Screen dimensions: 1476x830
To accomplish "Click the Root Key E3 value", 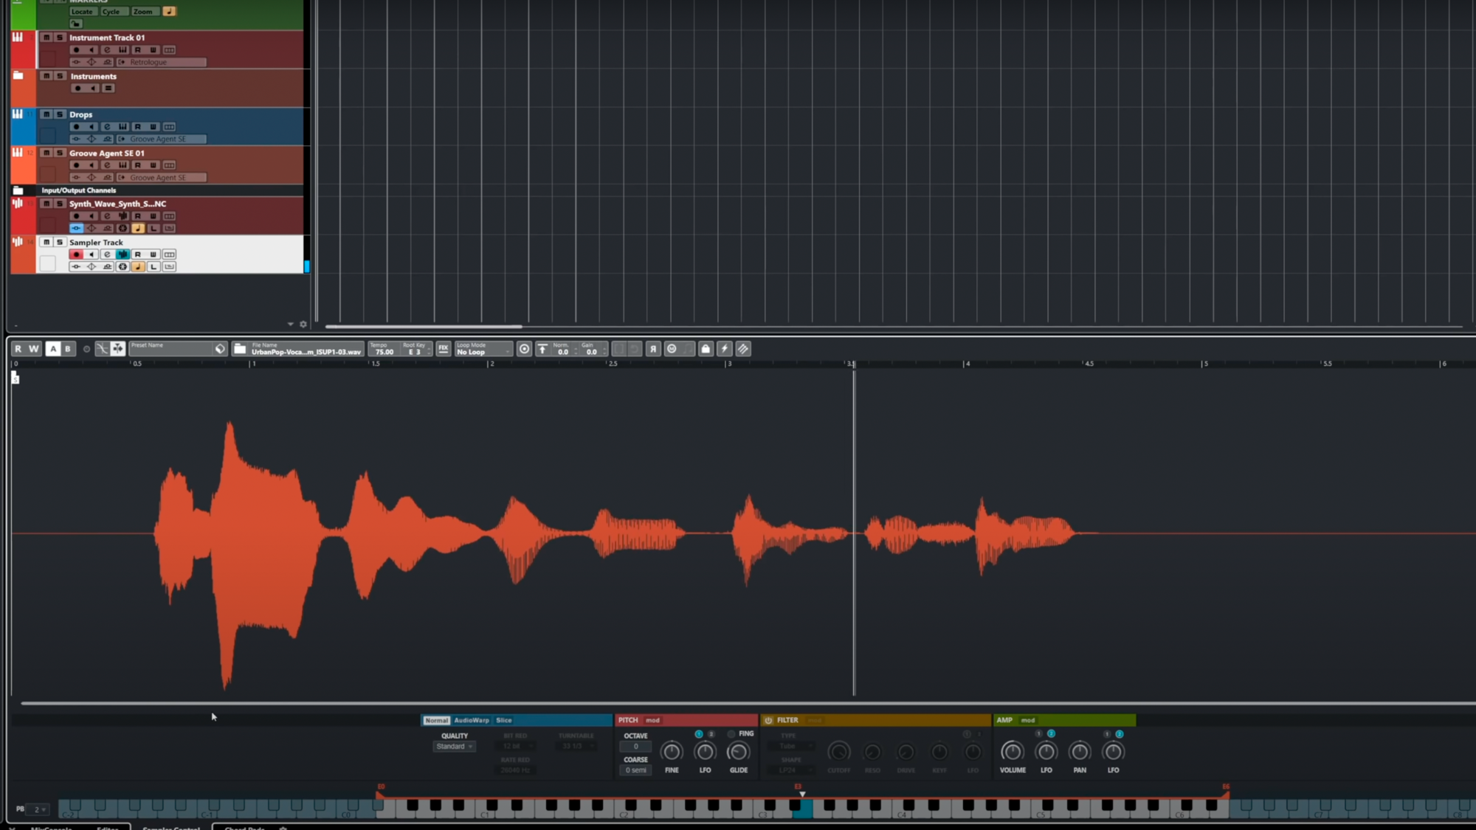I will (415, 352).
